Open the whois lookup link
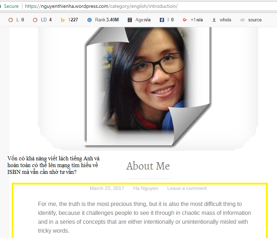 click(x=226, y=20)
